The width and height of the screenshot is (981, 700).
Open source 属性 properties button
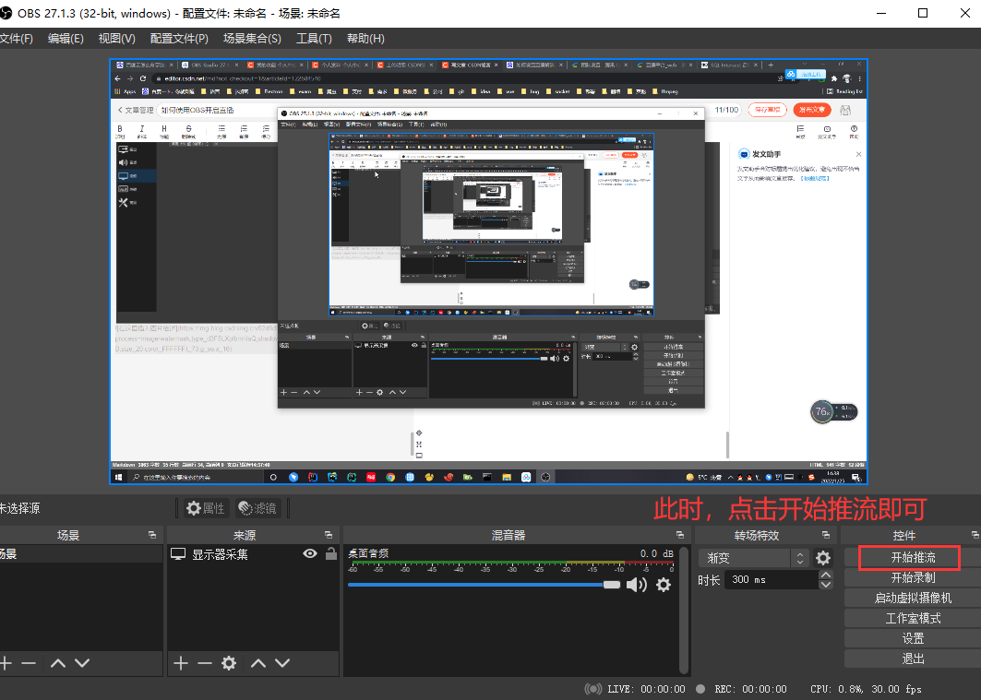tap(205, 508)
